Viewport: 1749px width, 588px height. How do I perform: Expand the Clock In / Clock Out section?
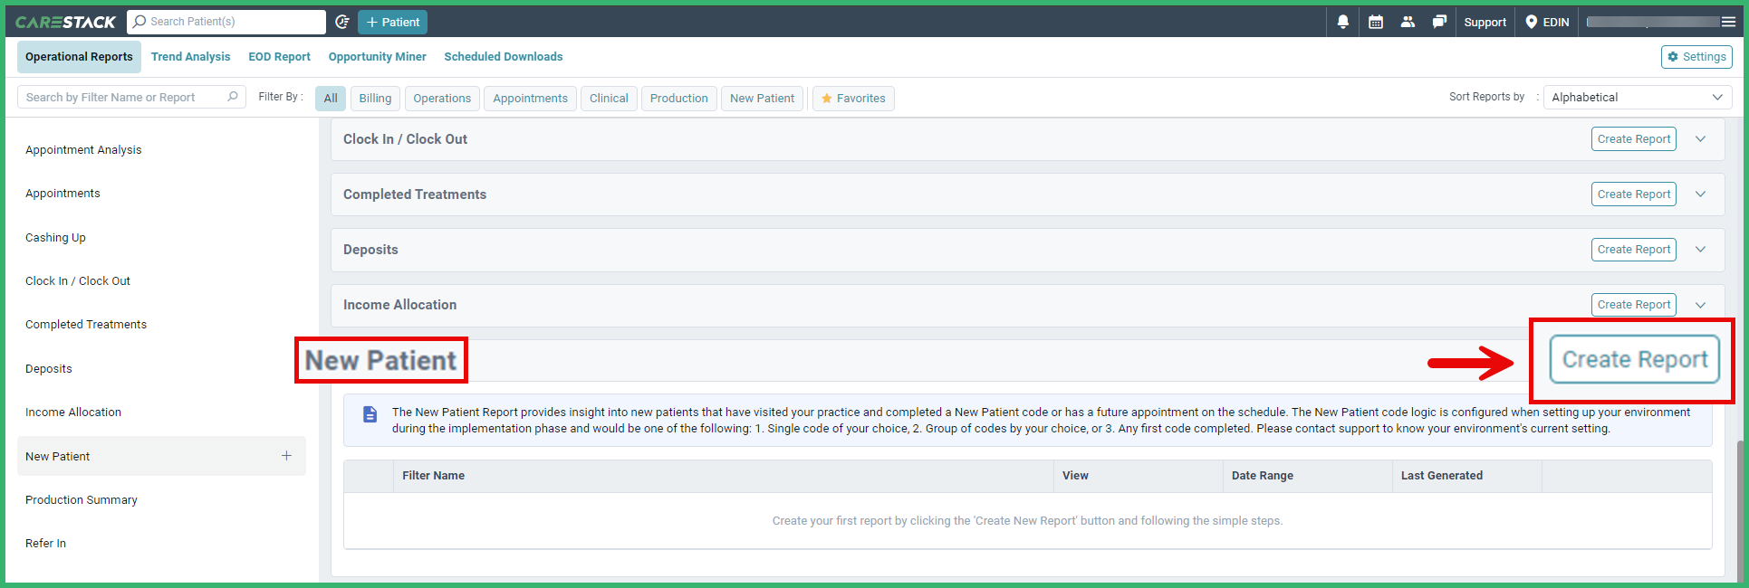coord(1700,139)
